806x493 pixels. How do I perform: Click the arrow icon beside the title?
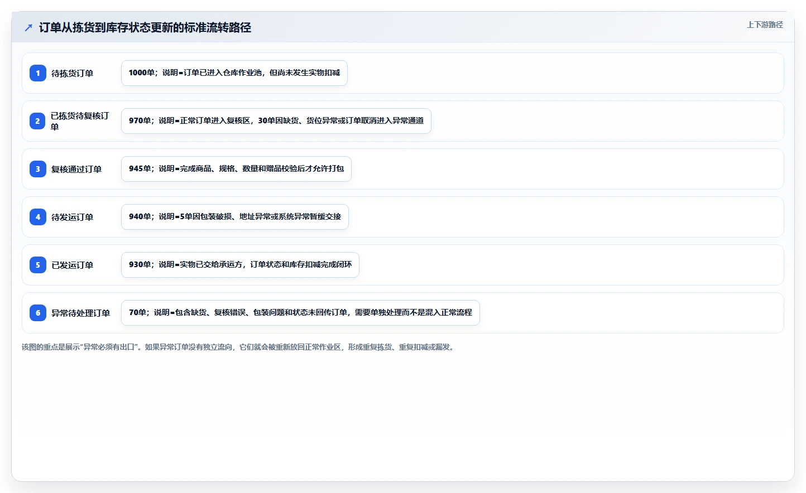point(28,27)
